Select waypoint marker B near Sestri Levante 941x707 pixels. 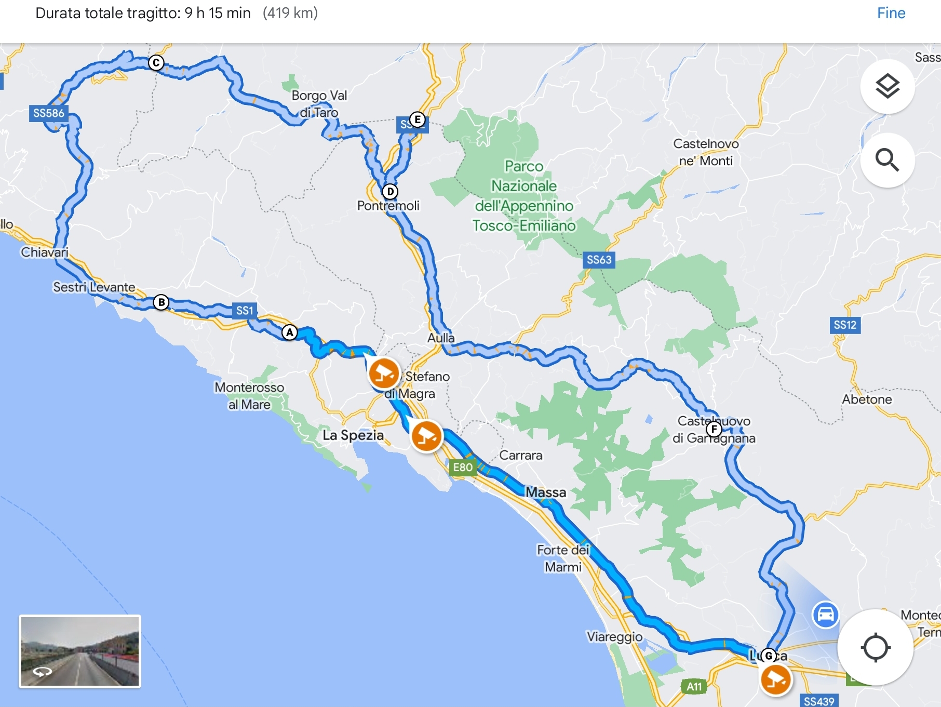(x=162, y=302)
